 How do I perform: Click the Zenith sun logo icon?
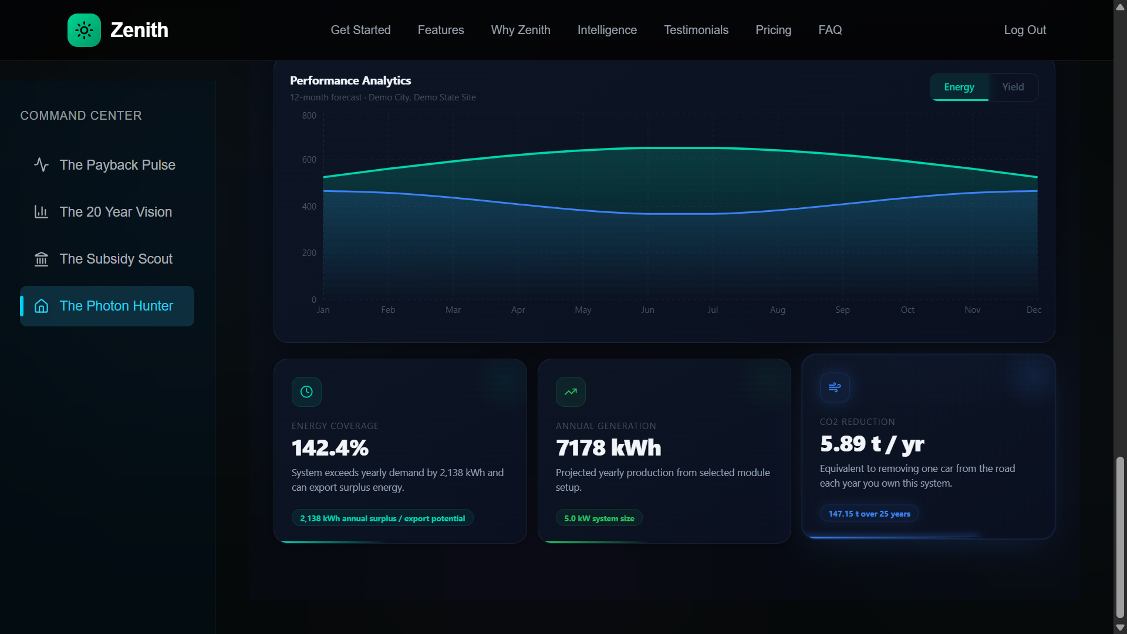(x=84, y=30)
